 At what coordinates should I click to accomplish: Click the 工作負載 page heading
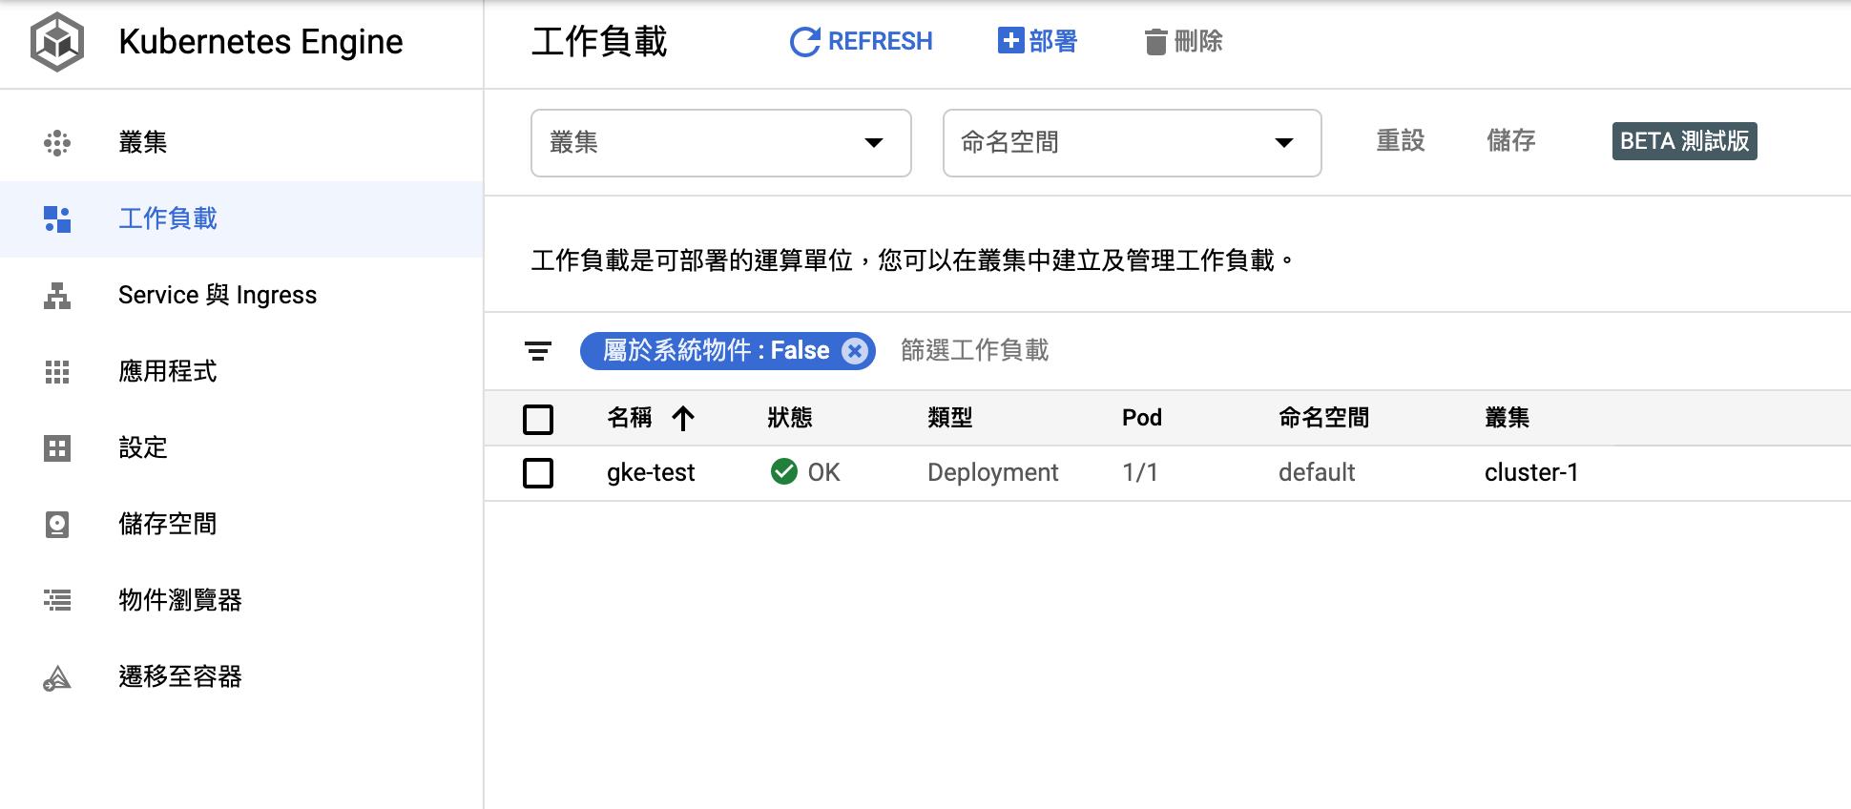coord(599,42)
